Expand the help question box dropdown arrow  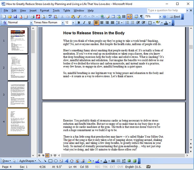(187, 11)
